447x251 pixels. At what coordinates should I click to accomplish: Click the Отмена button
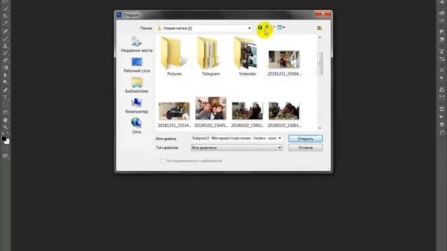tap(305, 148)
